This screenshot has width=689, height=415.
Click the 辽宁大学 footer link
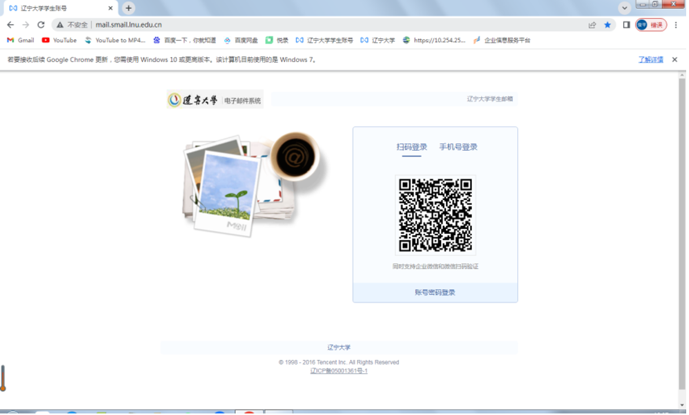click(339, 348)
